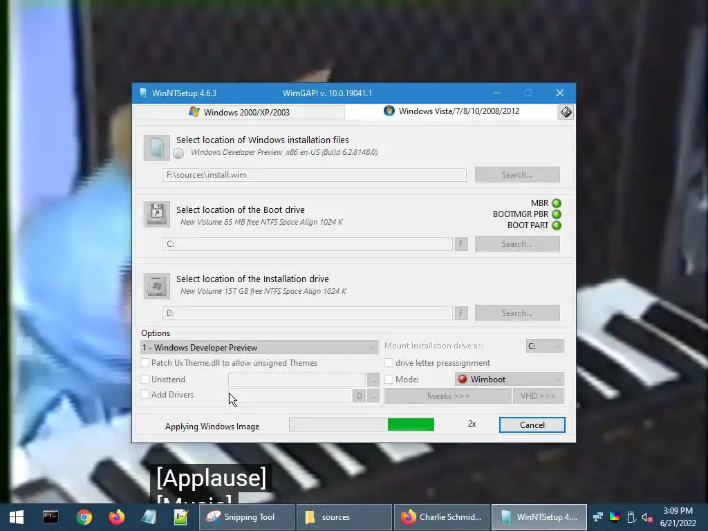Click F button next to boot drive

click(x=461, y=244)
